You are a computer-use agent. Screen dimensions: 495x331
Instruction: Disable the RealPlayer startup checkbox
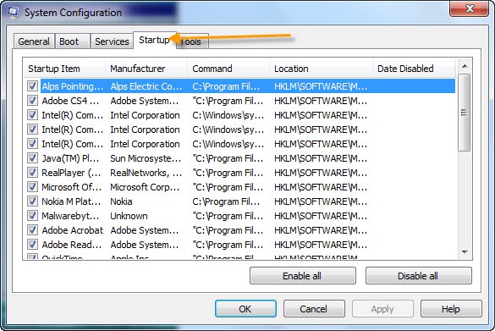[32, 173]
